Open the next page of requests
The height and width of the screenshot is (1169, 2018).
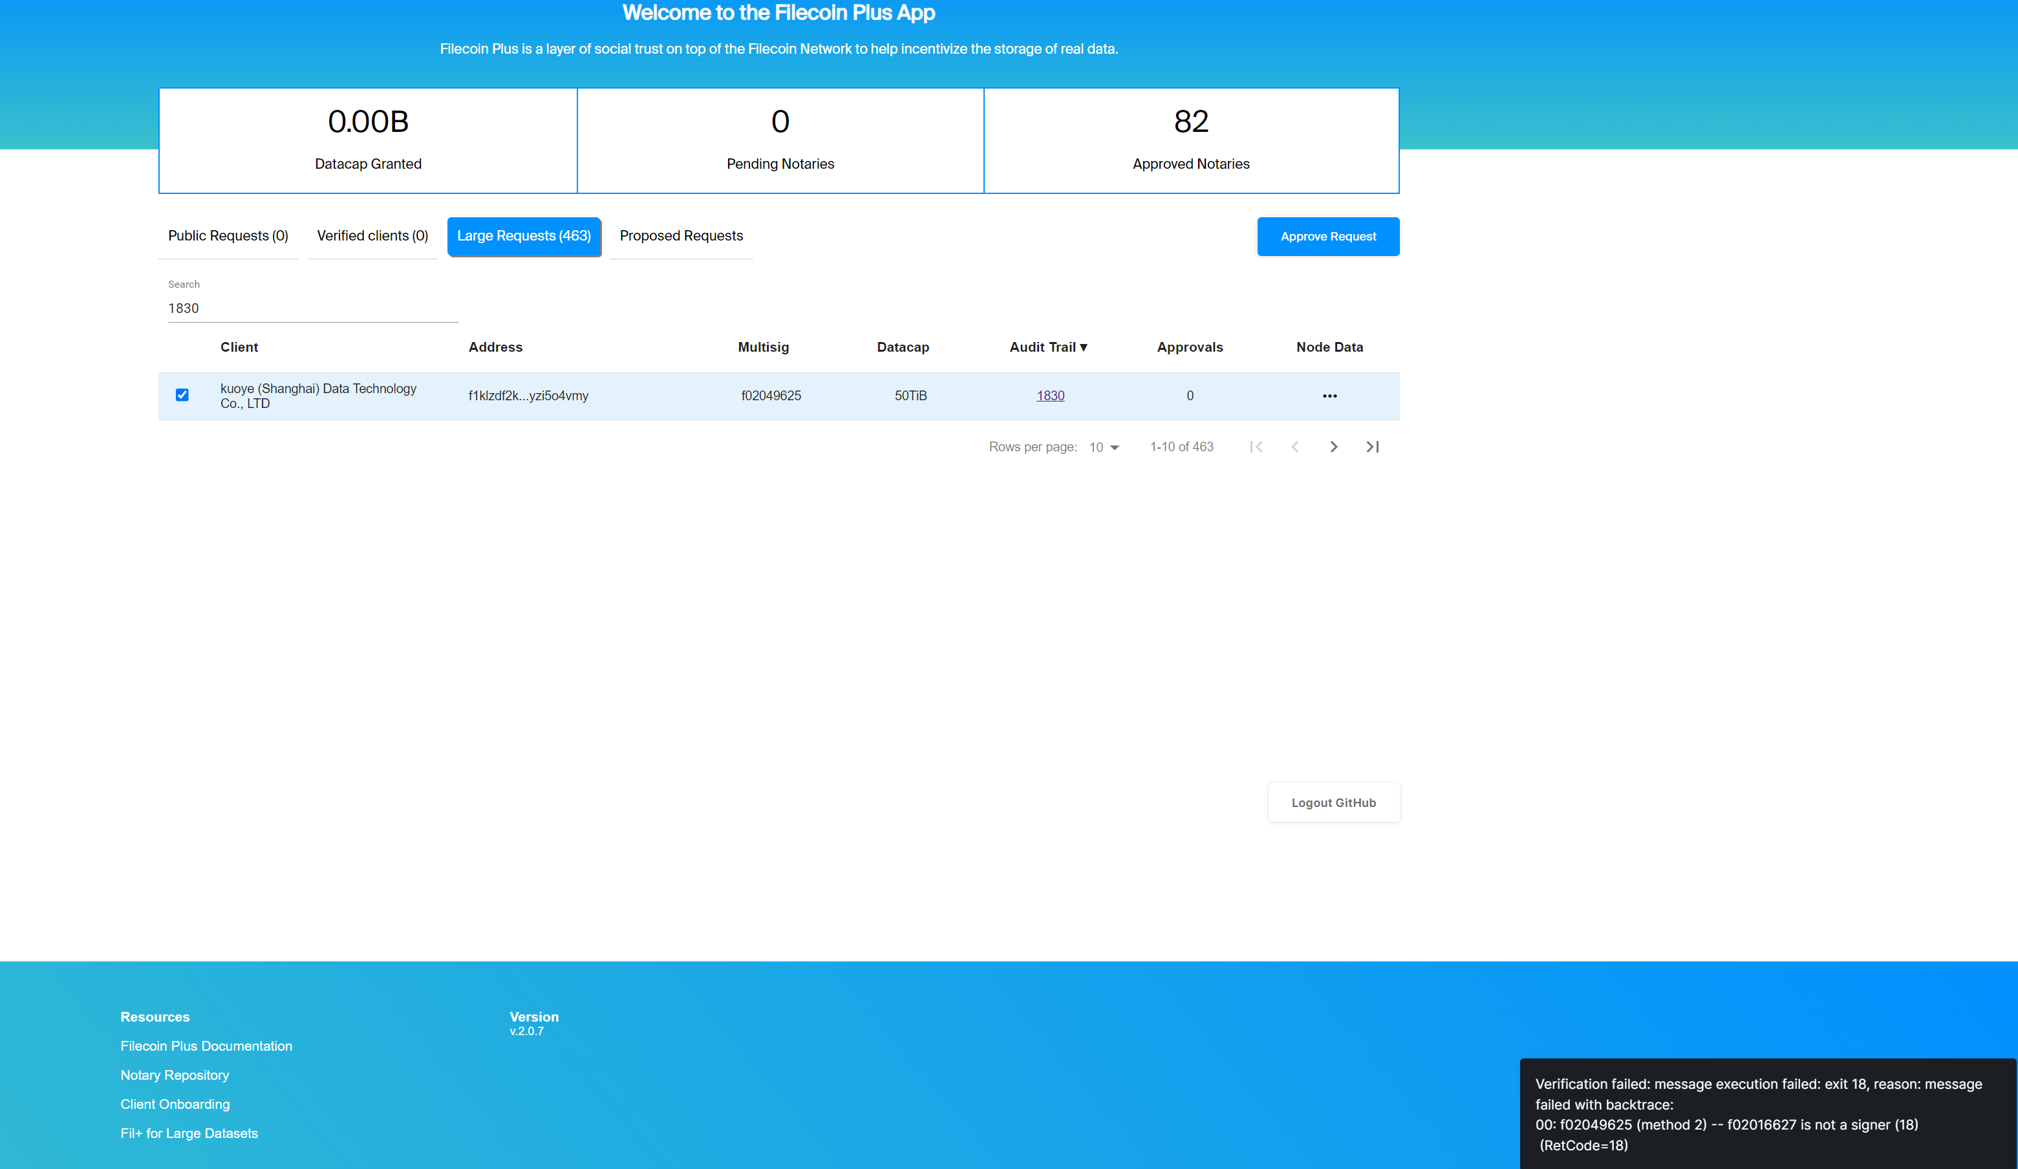coord(1333,447)
